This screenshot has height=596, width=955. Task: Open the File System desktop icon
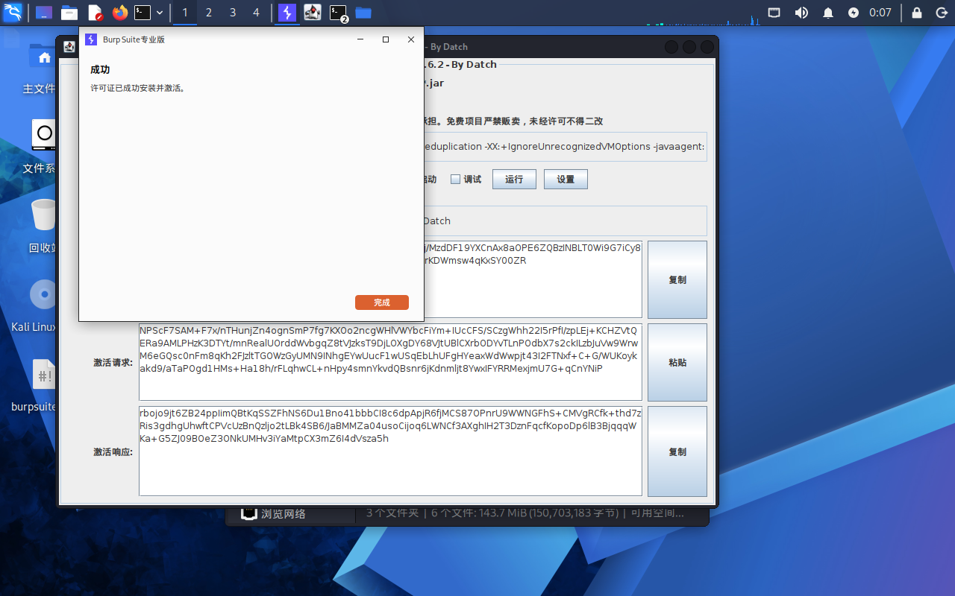(x=43, y=147)
